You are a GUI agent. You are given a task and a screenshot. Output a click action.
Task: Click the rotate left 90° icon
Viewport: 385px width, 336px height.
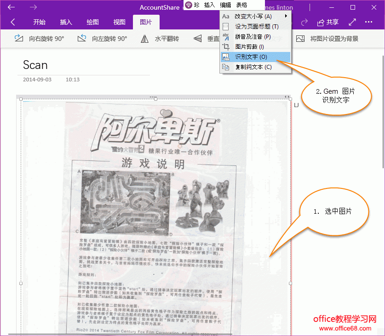point(82,39)
